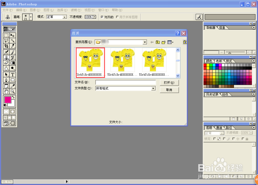258x185 pixels.
Task: Click the Cancel (取消) button
Action: click(169, 90)
